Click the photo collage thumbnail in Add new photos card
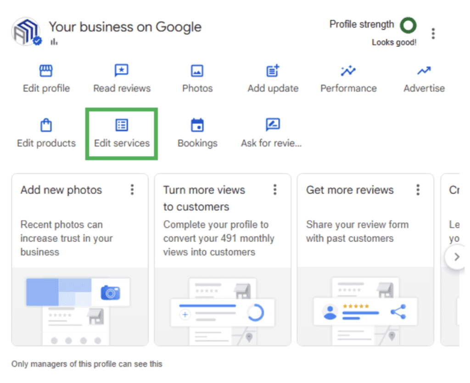The height and width of the screenshot is (383, 470). pyautogui.click(x=59, y=292)
